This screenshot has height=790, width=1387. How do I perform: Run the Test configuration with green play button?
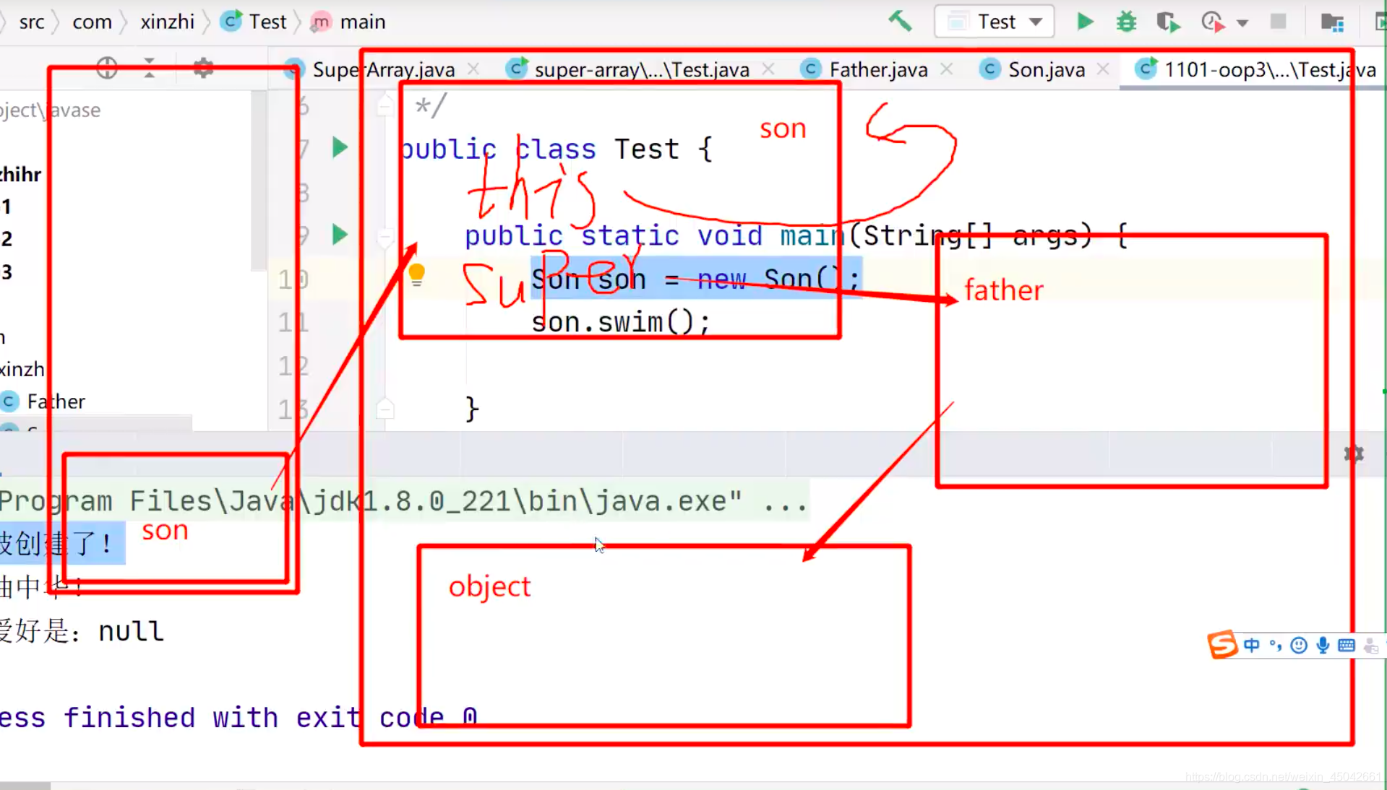pyautogui.click(x=1084, y=22)
